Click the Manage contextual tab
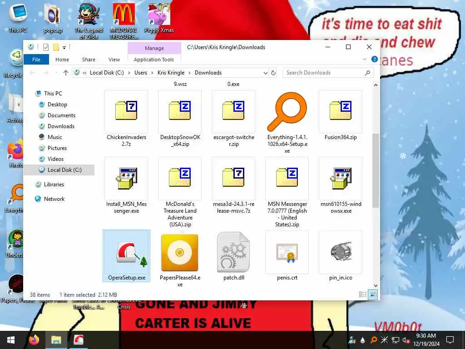 click(154, 48)
